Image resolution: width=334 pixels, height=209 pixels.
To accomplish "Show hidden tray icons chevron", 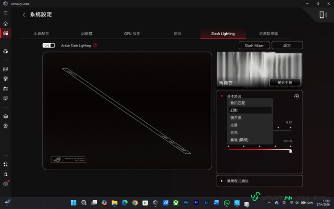I will (269, 203).
